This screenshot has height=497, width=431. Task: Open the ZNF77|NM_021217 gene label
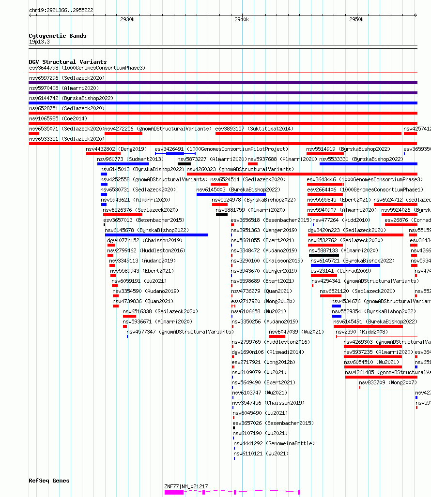click(x=186, y=486)
